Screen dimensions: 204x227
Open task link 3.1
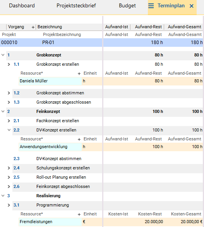click(16, 205)
